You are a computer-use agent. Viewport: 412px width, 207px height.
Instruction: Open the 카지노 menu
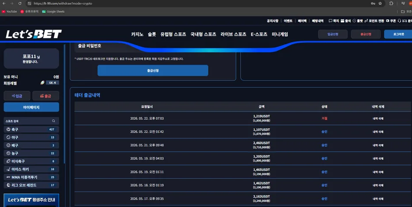tap(137, 34)
